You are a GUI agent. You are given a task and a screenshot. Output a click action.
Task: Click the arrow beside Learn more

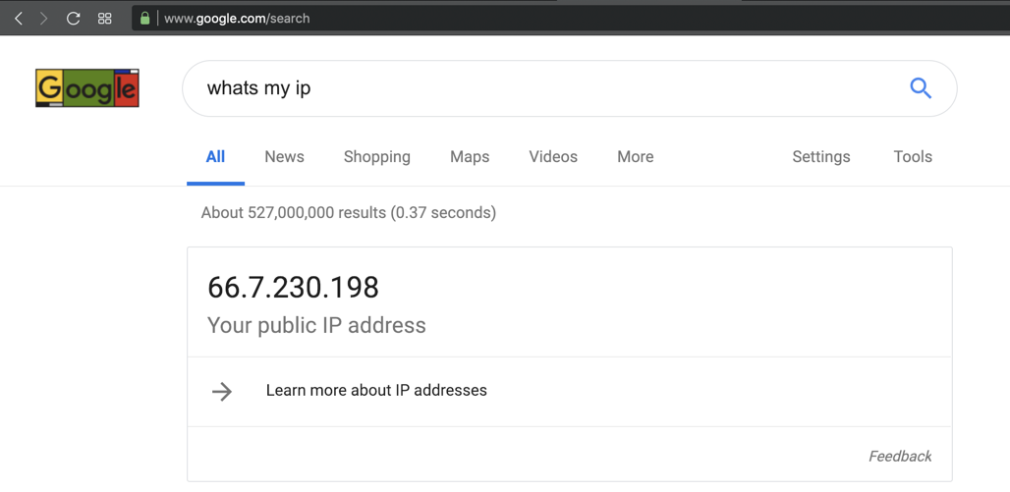tap(222, 391)
